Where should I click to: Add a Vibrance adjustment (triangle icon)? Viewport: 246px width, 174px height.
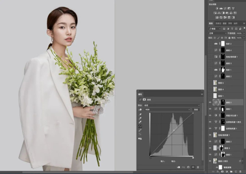(x=233, y=8)
